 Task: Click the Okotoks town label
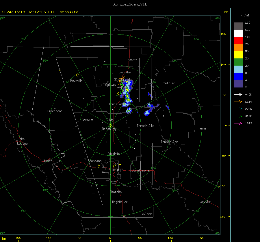116,192
